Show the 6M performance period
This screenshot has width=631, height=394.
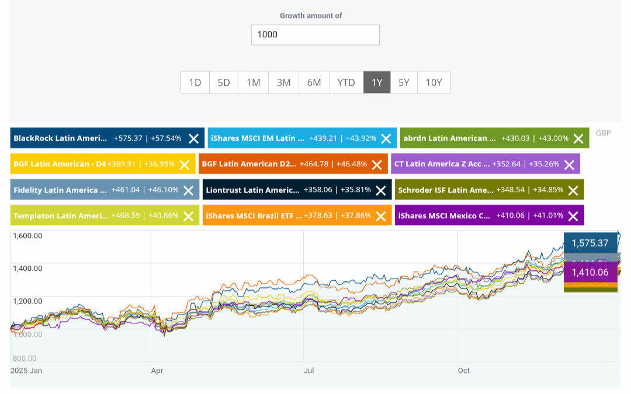[x=314, y=82]
